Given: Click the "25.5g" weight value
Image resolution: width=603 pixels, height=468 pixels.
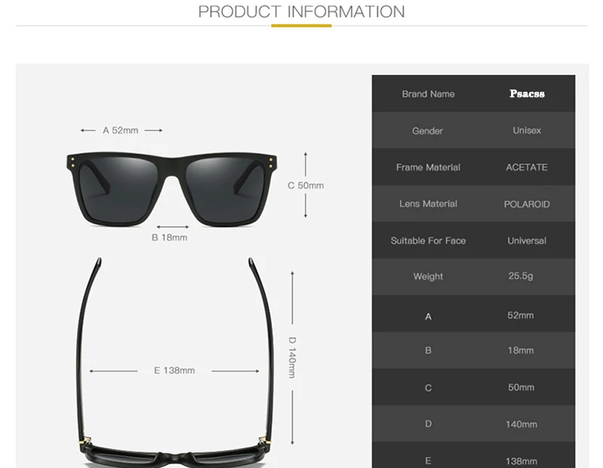Looking at the screenshot, I should point(521,276).
